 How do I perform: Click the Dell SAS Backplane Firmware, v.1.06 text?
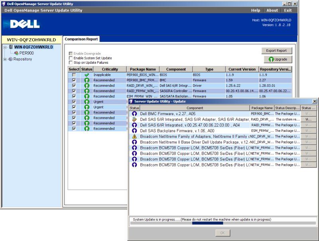177,131
